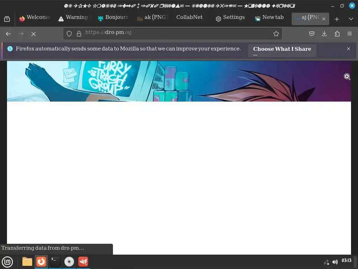Dismiss the Firefox data notification bar

pyautogui.click(x=349, y=49)
